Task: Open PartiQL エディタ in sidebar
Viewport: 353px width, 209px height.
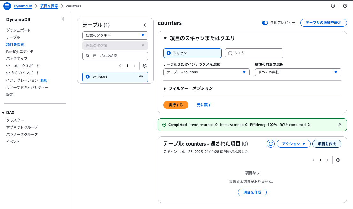Action: [19, 51]
